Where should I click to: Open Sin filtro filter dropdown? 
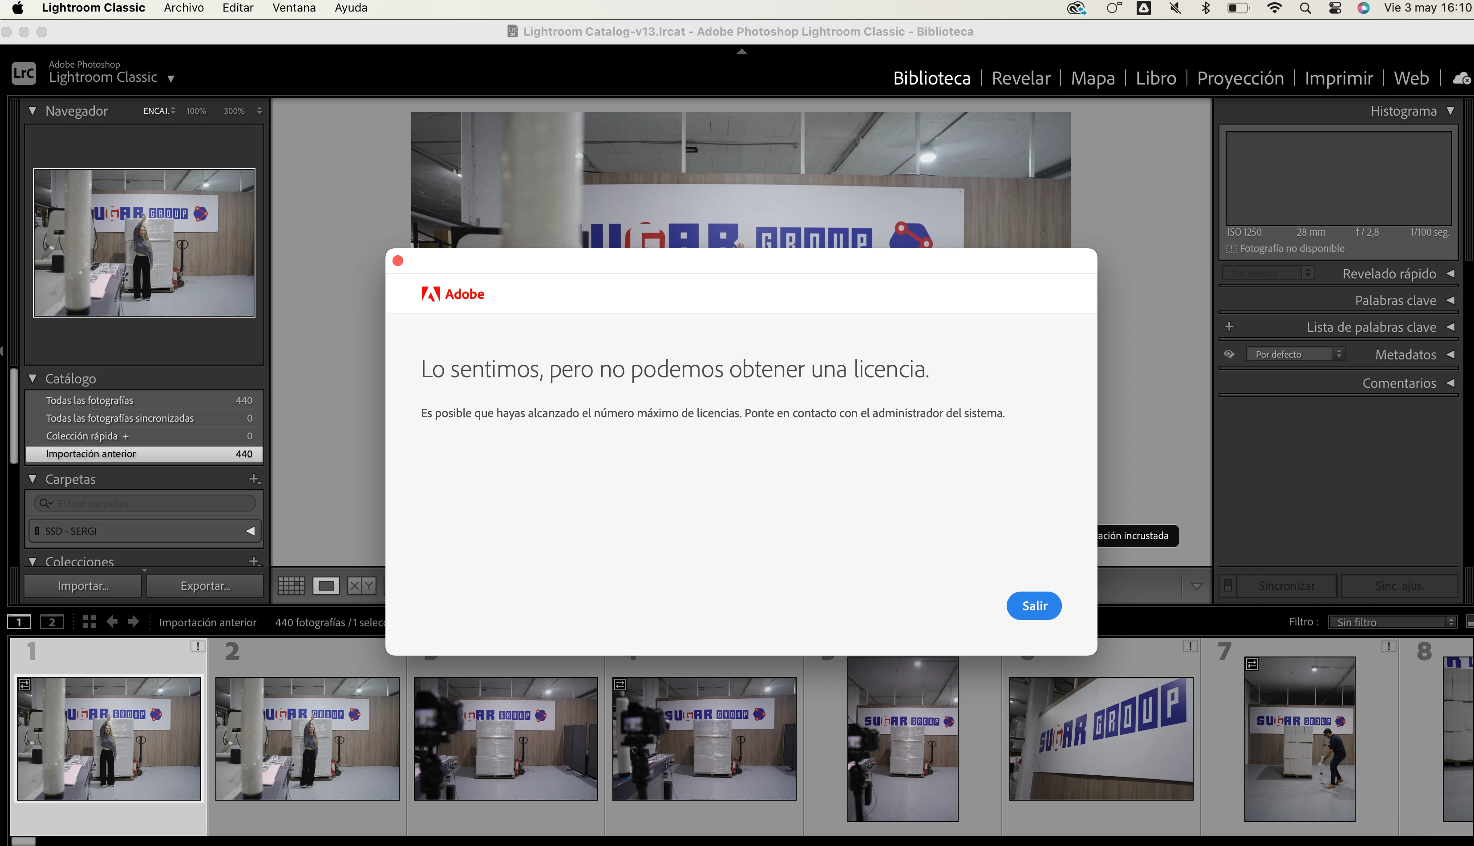(x=1392, y=622)
